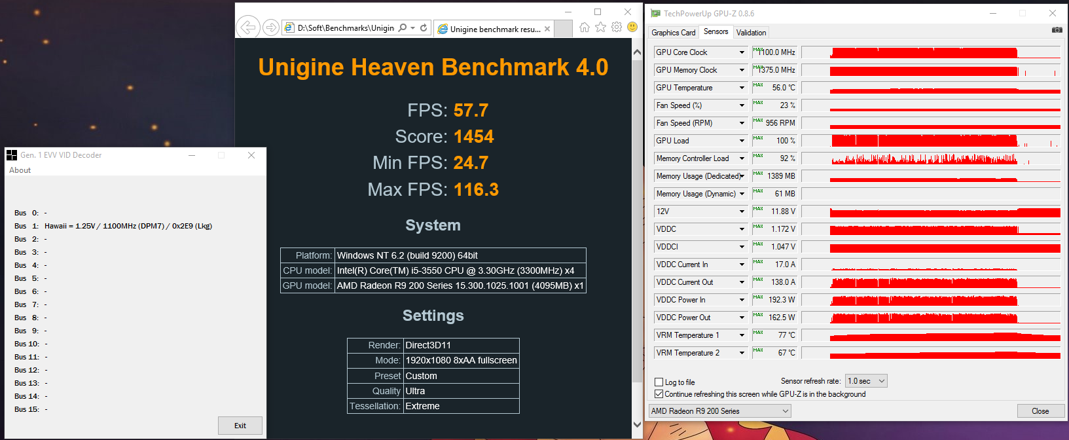Open the address bar history dropdown arrow
This screenshot has width=1069, height=440.
pos(412,27)
